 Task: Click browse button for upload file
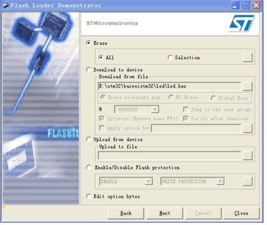pos(248,155)
